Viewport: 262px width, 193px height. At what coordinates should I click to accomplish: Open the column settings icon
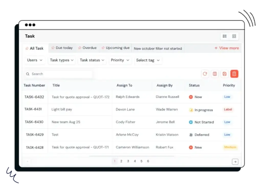click(215, 74)
